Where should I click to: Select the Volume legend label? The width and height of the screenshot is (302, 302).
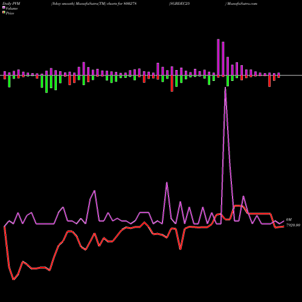[x=11, y=8]
